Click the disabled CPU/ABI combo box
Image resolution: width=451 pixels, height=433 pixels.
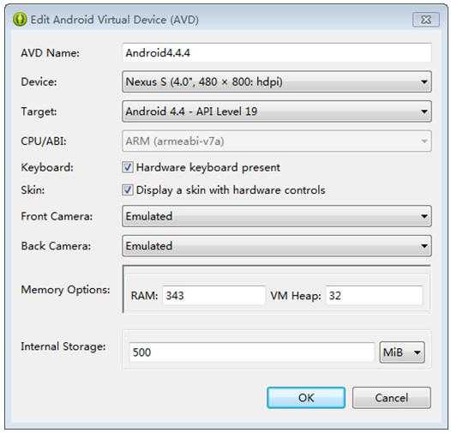click(x=277, y=141)
